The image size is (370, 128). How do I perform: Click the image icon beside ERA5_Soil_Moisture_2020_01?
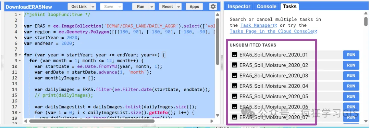coord(234,55)
